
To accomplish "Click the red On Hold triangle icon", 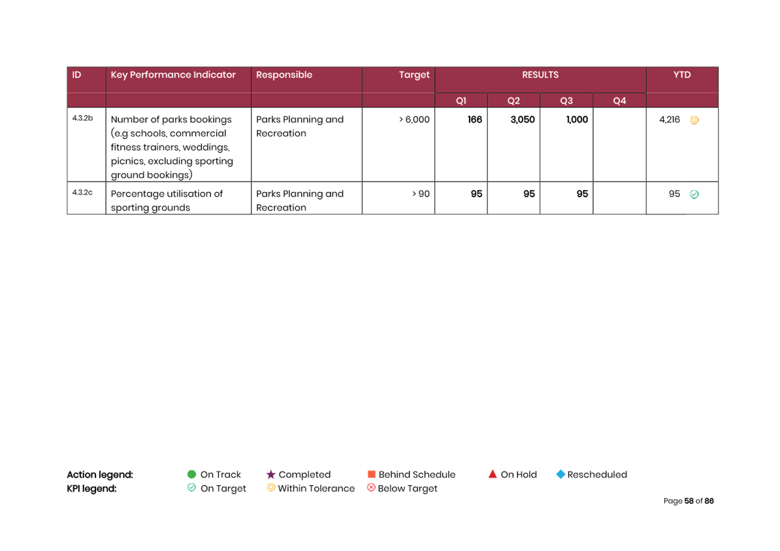I will click(493, 474).
